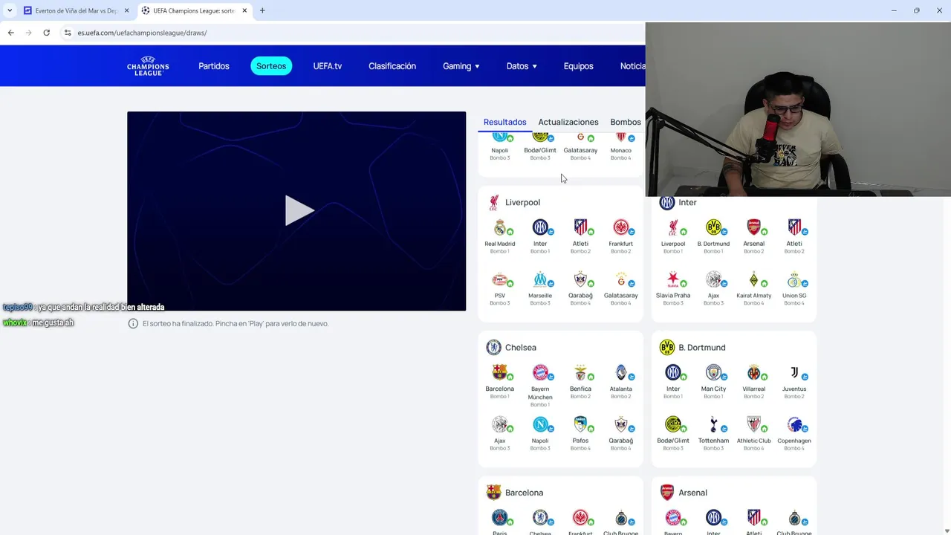Select the Sorteos nav item
951x535 pixels.
click(271, 66)
